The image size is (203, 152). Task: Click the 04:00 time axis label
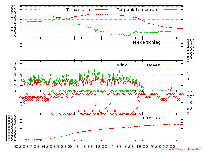tap(47, 147)
